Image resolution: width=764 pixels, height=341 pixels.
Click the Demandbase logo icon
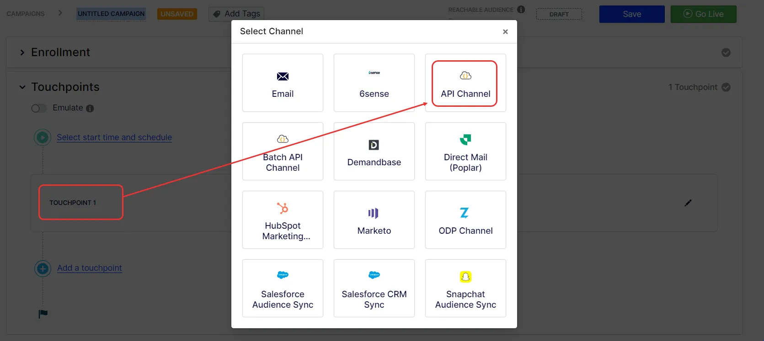[x=374, y=145]
